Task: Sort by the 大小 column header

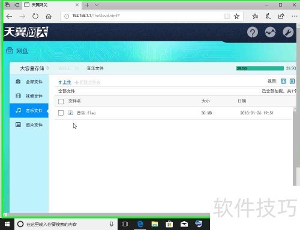Action: click(x=205, y=101)
